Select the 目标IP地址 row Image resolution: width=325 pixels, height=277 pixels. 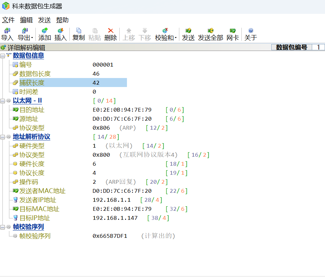(35, 218)
